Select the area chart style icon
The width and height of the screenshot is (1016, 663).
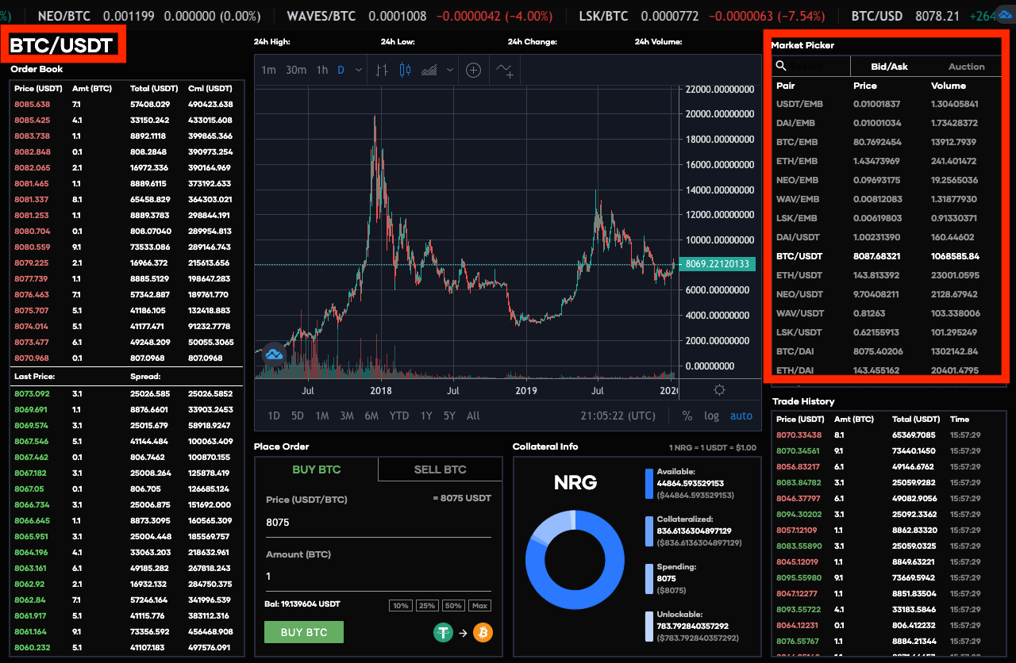click(x=429, y=70)
